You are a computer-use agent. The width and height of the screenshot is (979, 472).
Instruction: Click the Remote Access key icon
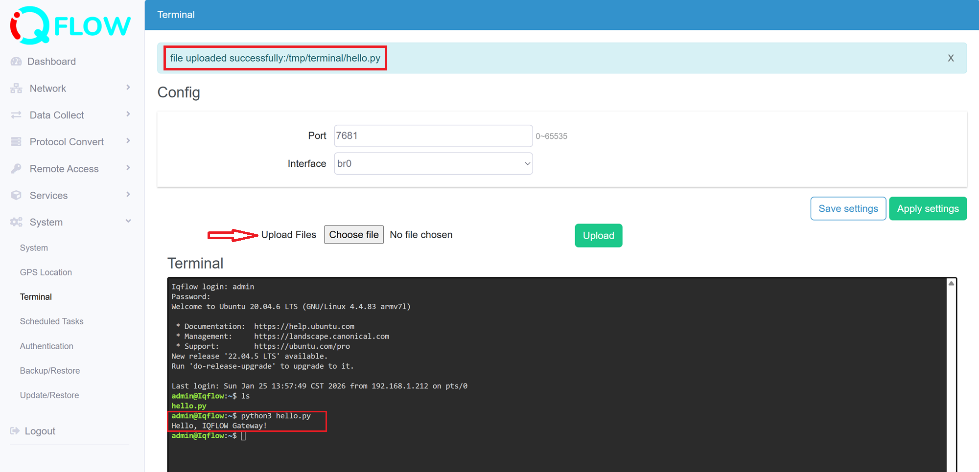pyautogui.click(x=16, y=169)
